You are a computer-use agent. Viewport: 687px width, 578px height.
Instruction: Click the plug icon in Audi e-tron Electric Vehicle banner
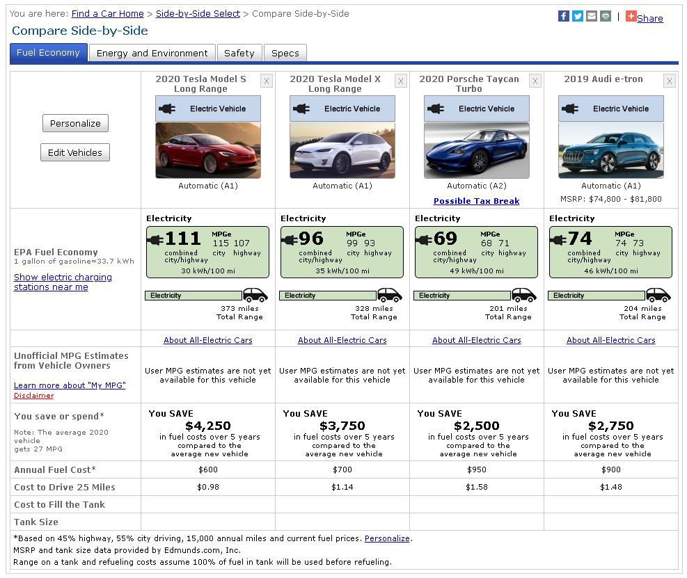[570, 109]
